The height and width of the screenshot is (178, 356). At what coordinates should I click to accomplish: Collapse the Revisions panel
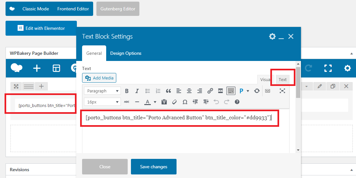pyautogui.click(x=351, y=170)
